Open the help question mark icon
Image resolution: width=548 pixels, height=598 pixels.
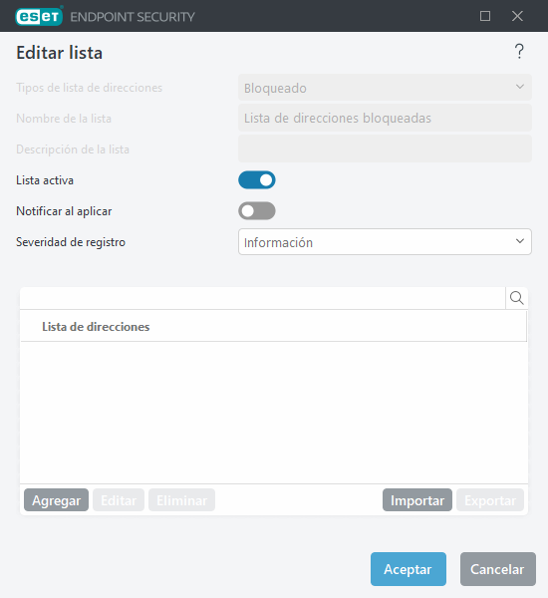519,52
